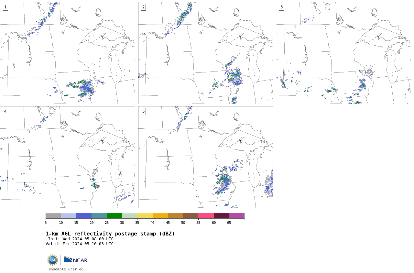Click colorbar tick label 40
The image size is (414, 273).
(153, 223)
